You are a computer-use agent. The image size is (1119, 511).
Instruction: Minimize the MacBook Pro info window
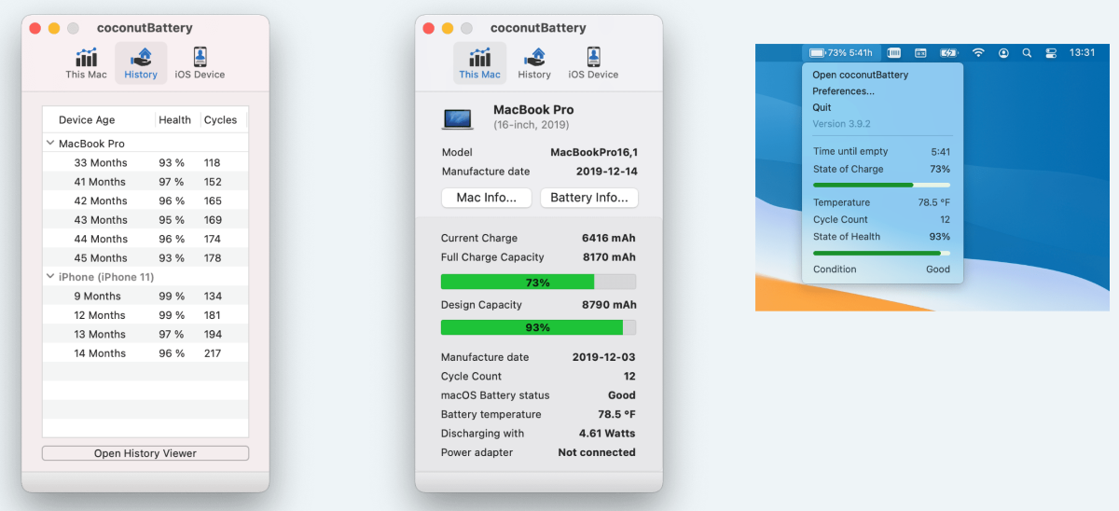(x=448, y=29)
